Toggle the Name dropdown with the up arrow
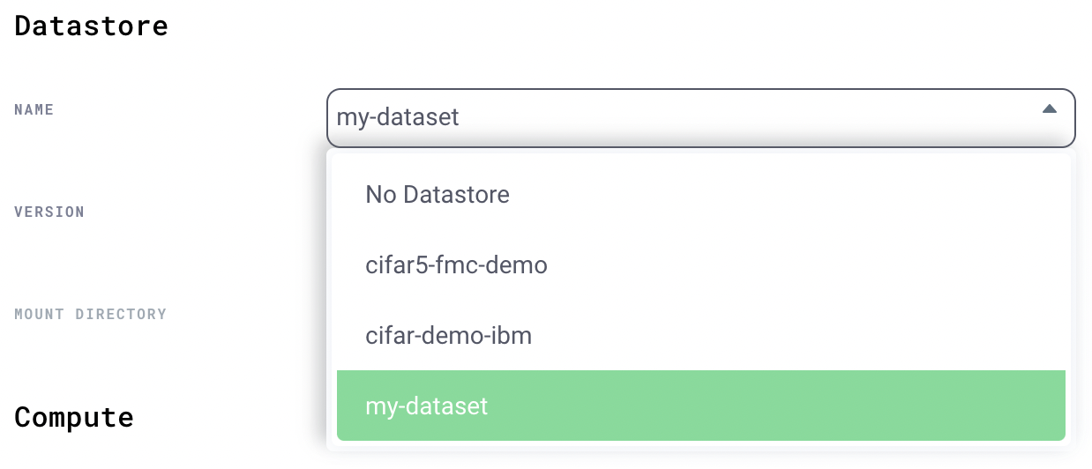 1049,109
